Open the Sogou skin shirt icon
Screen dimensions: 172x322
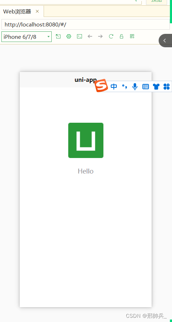coord(156,87)
